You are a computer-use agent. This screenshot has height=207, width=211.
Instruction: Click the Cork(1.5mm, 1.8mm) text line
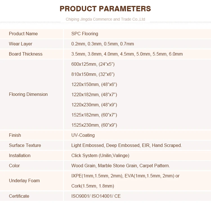click(93, 186)
